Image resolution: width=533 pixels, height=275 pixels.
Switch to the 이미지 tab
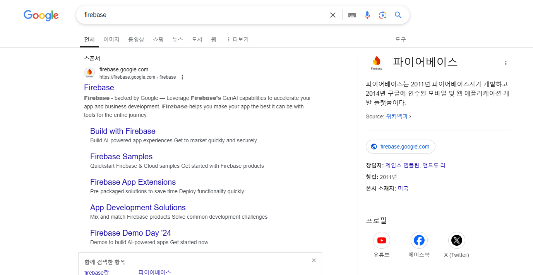pos(111,39)
